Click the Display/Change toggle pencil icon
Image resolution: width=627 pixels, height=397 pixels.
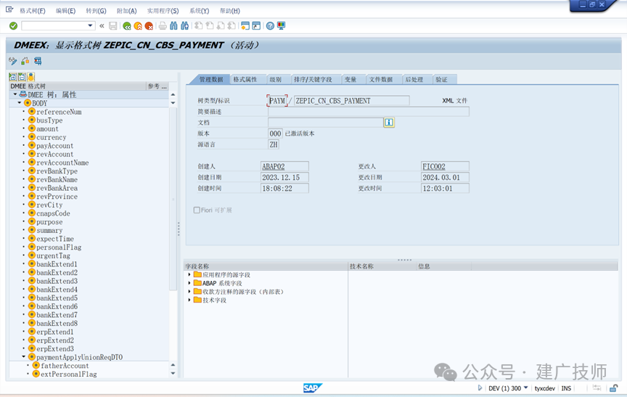[13, 61]
